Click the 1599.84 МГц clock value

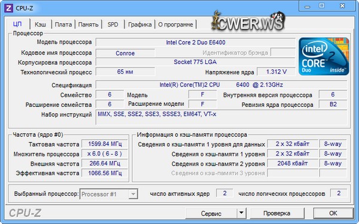[105, 144]
